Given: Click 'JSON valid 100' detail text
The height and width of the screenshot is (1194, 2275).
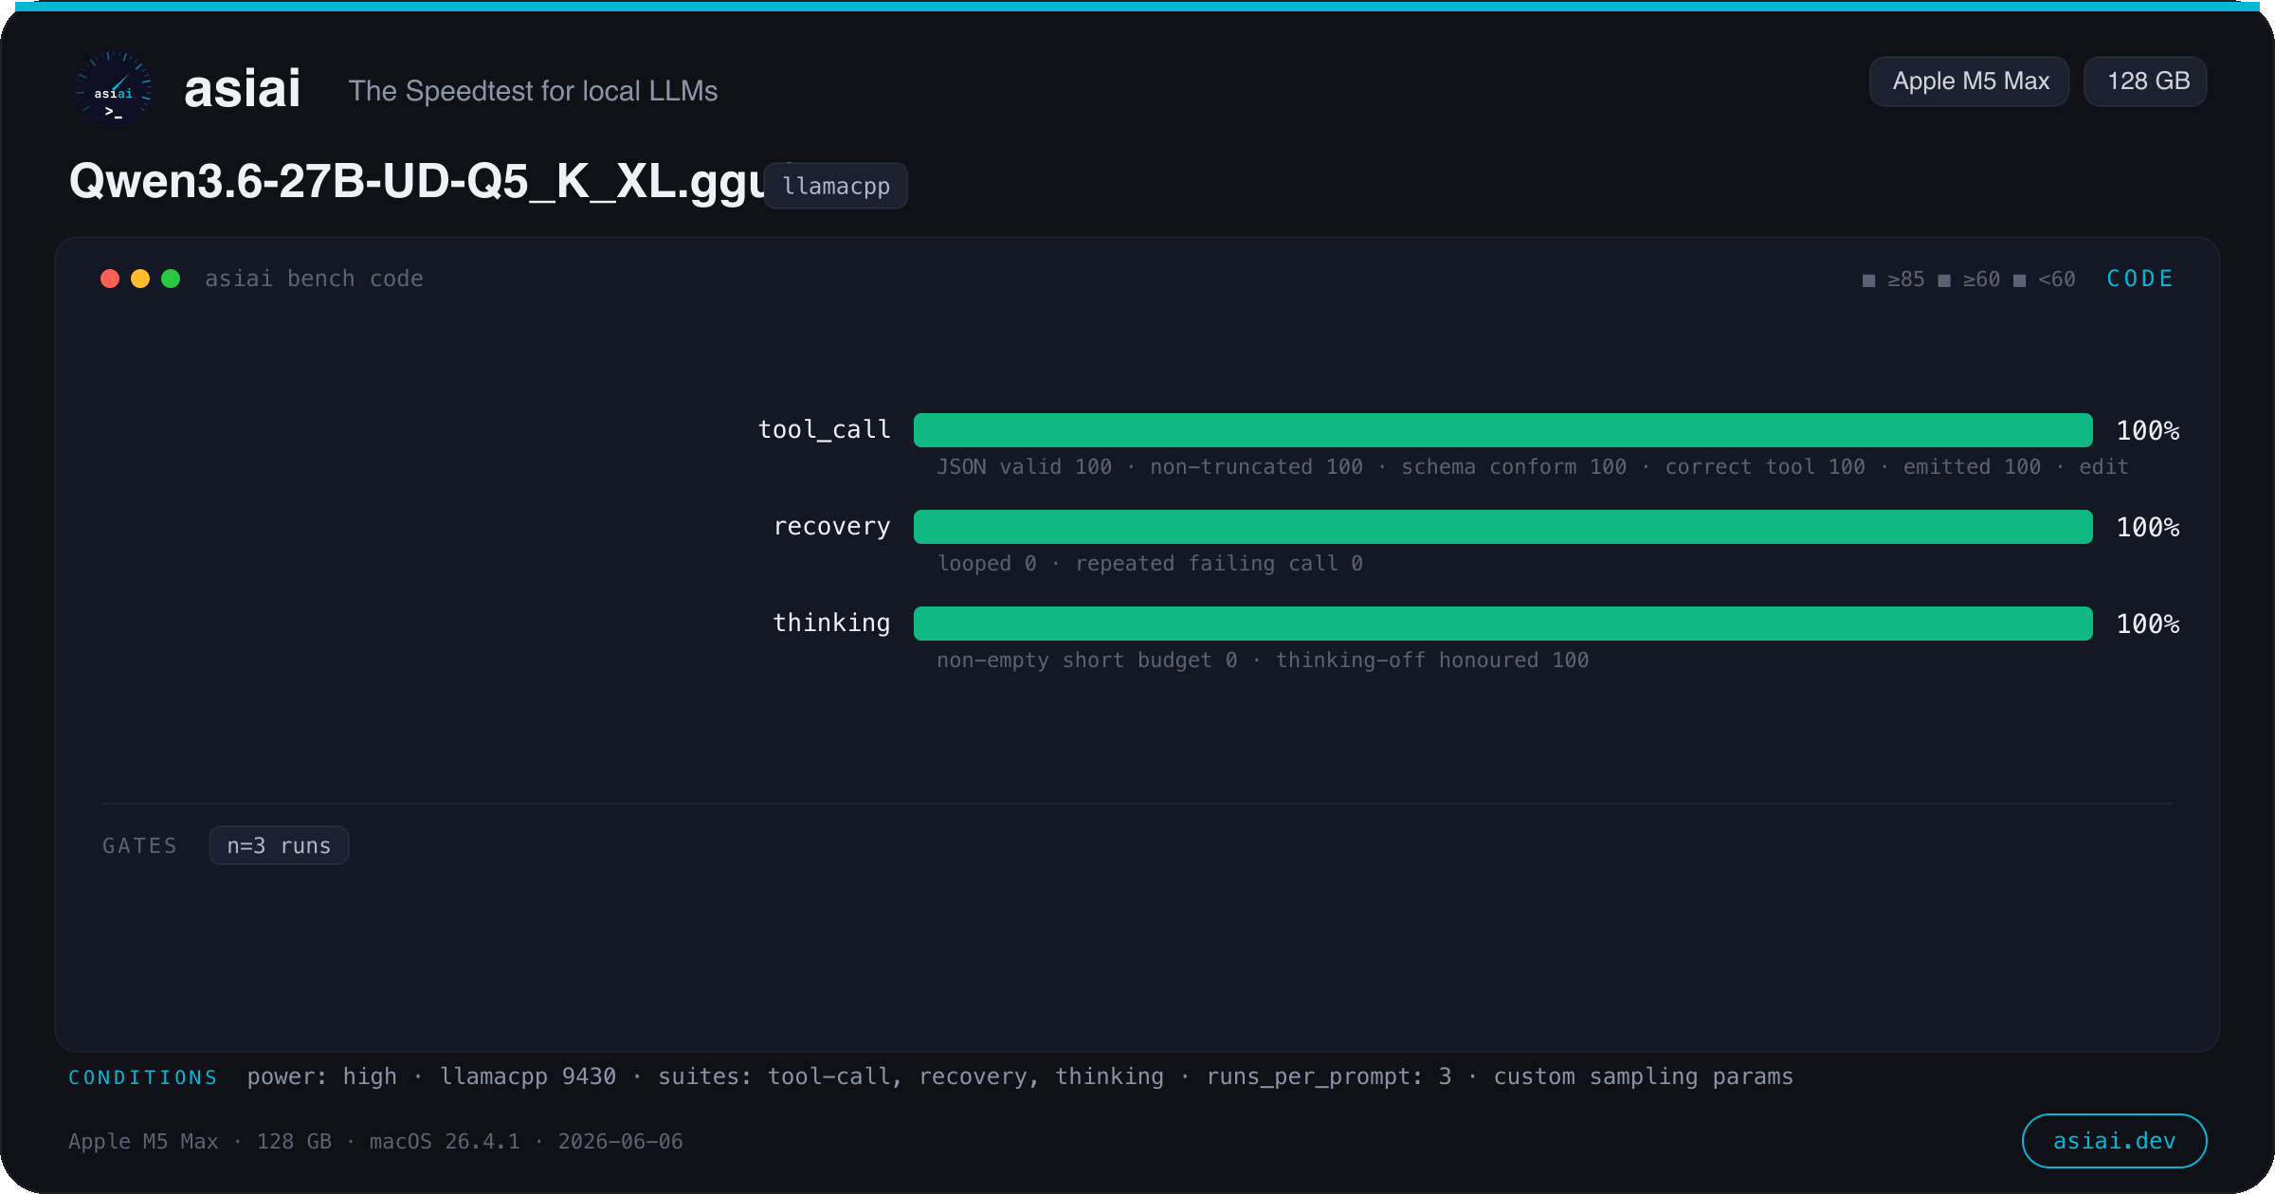Looking at the screenshot, I should tap(1024, 467).
